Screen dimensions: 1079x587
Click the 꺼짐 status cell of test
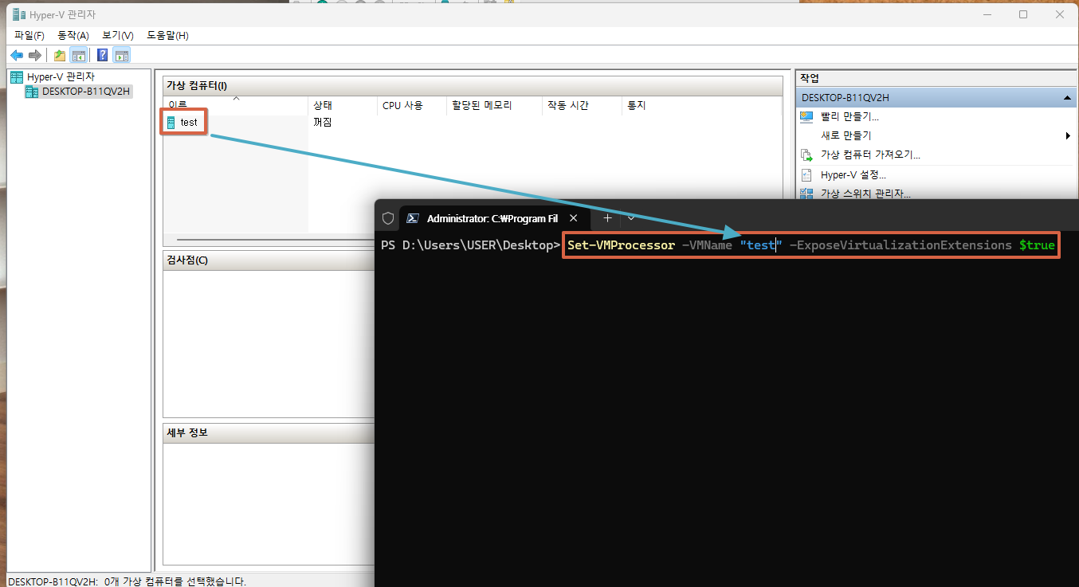pyautogui.click(x=323, y=123)
